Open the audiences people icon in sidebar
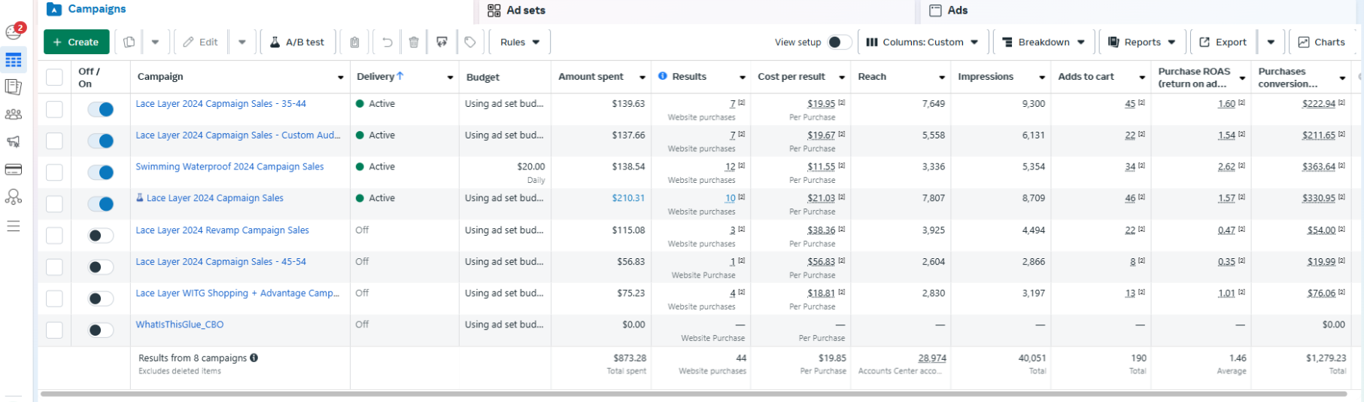This screenshot has height=402, width=1364. click(x=14, y=114)
